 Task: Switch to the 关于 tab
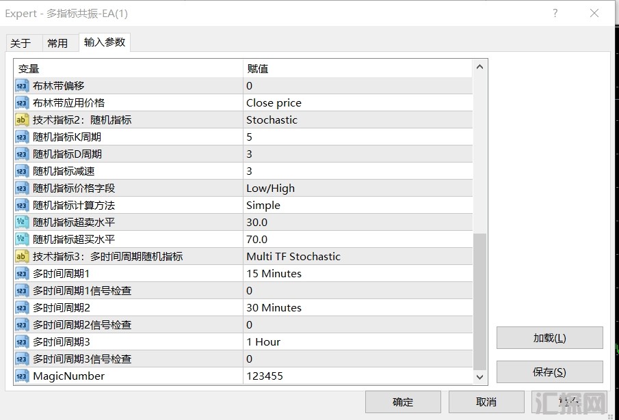tap(21, 43)
